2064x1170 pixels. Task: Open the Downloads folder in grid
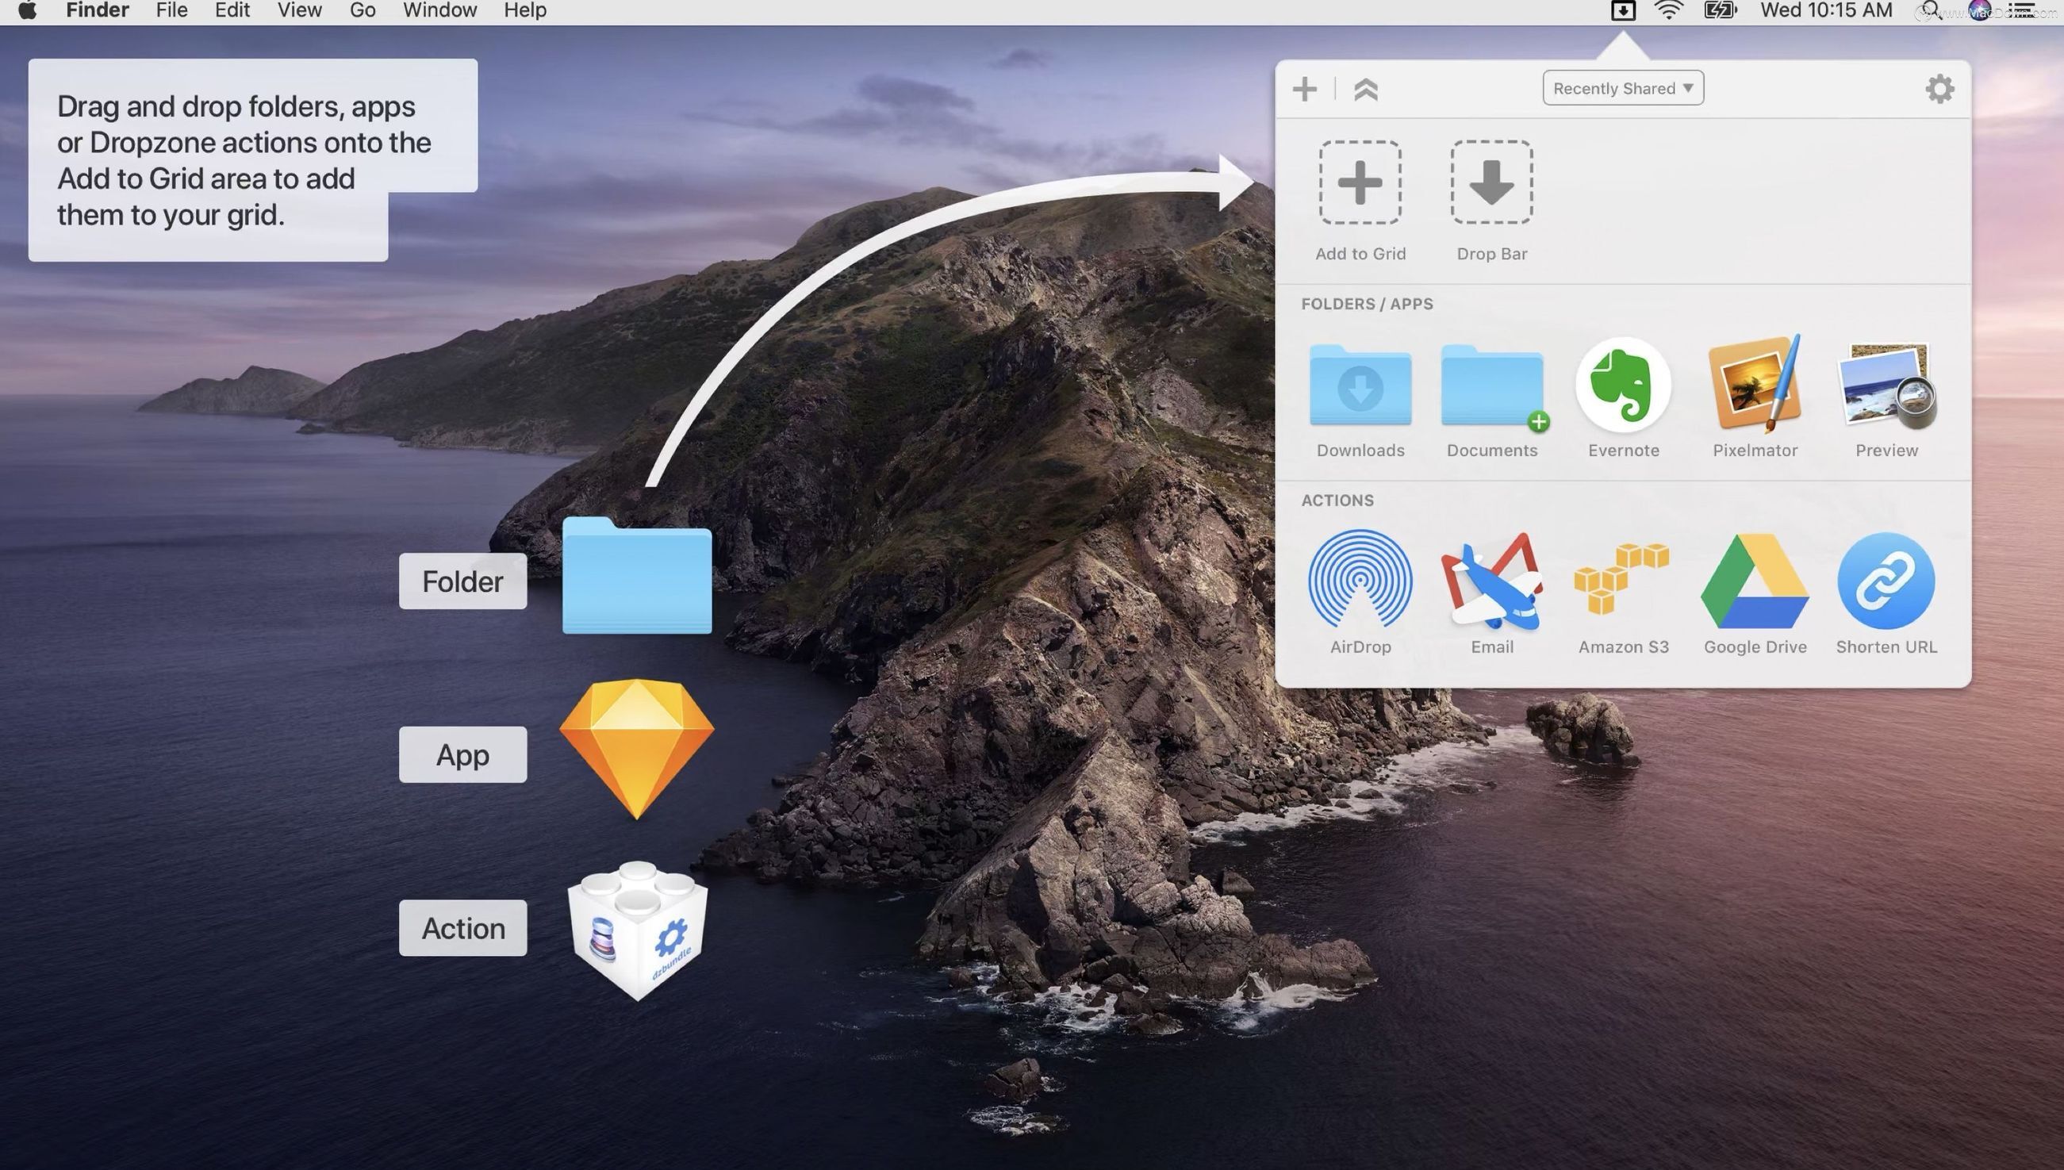pos(1360,386)
